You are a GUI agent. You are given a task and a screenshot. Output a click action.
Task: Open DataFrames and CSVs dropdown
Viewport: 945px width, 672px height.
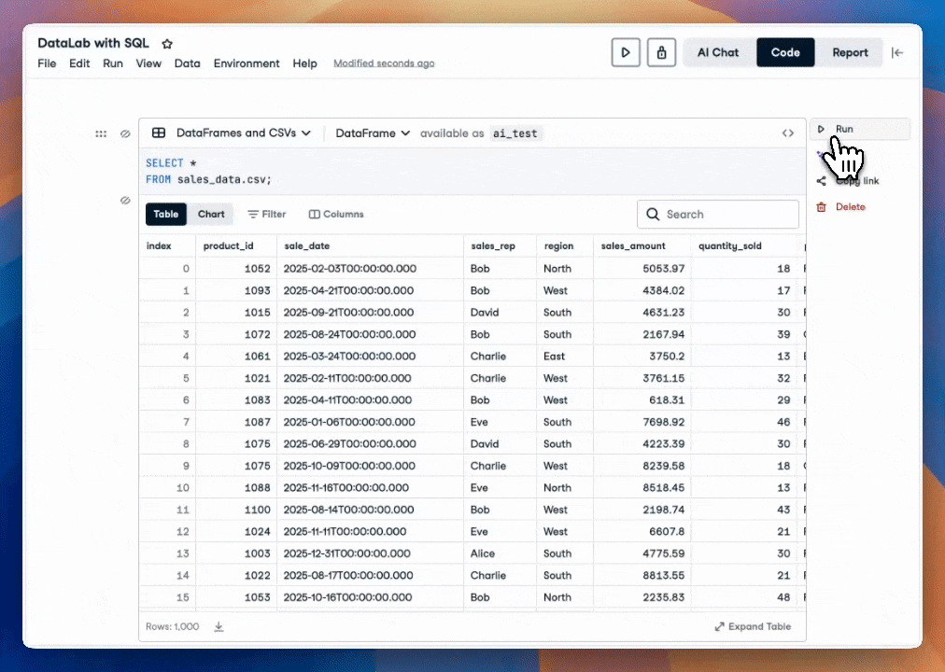[x=243, y=133]
